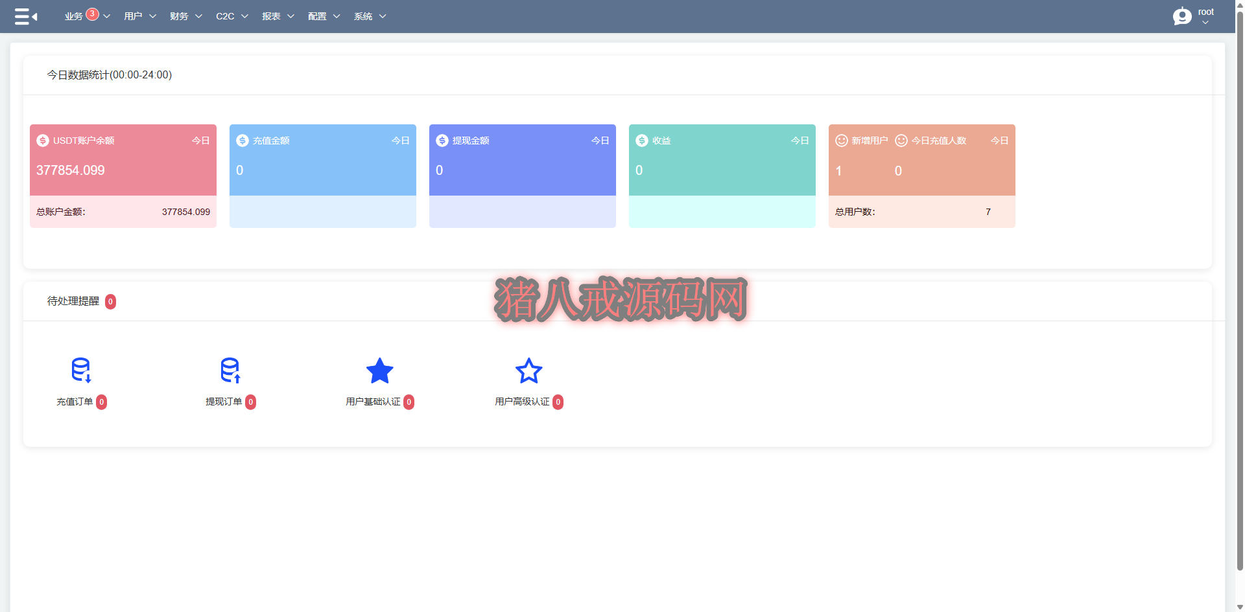1245x612 pixels.
Task: Click the root user avatar icon
Action: point(1182,16)
